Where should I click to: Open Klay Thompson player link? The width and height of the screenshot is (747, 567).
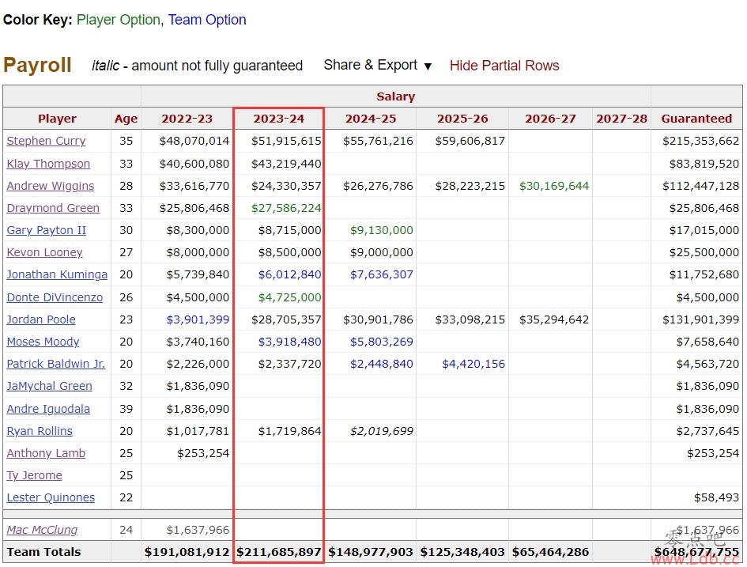48,164
